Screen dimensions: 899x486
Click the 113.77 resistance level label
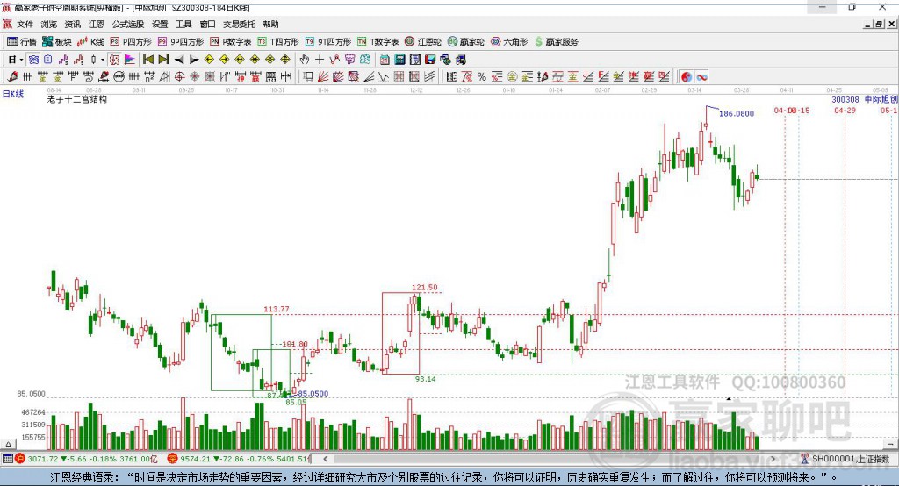pyautogui.click(x=277, y=309)
